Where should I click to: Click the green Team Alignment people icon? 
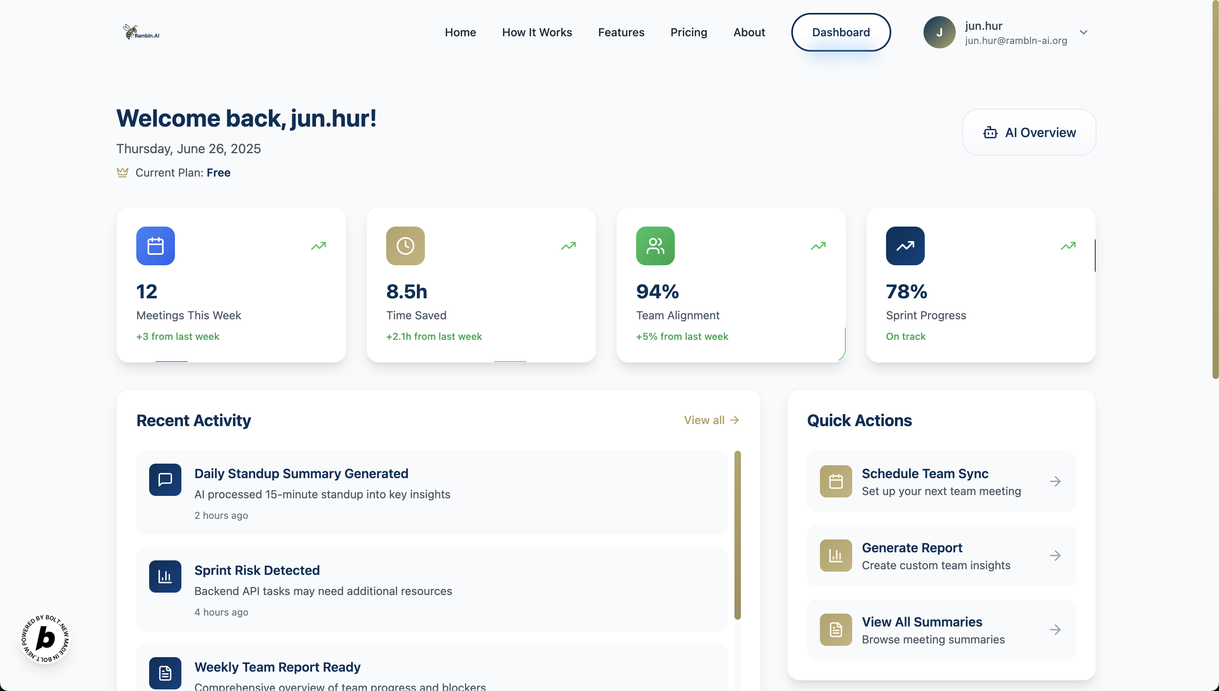click(x=655, y=246)
